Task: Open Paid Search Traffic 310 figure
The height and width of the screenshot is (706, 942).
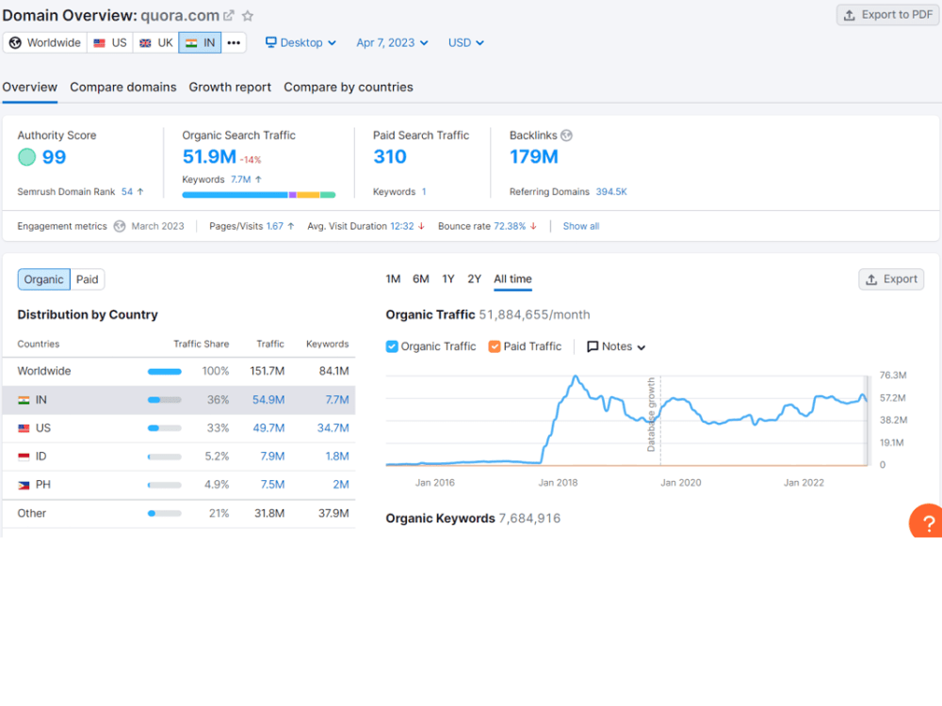Action: (390, 156)
